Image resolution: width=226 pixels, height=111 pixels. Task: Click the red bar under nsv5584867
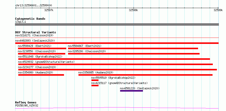(x=133, y=48)
